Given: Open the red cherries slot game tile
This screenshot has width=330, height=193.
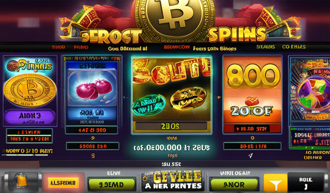Looking at the screenshot, I should (92, 91).
